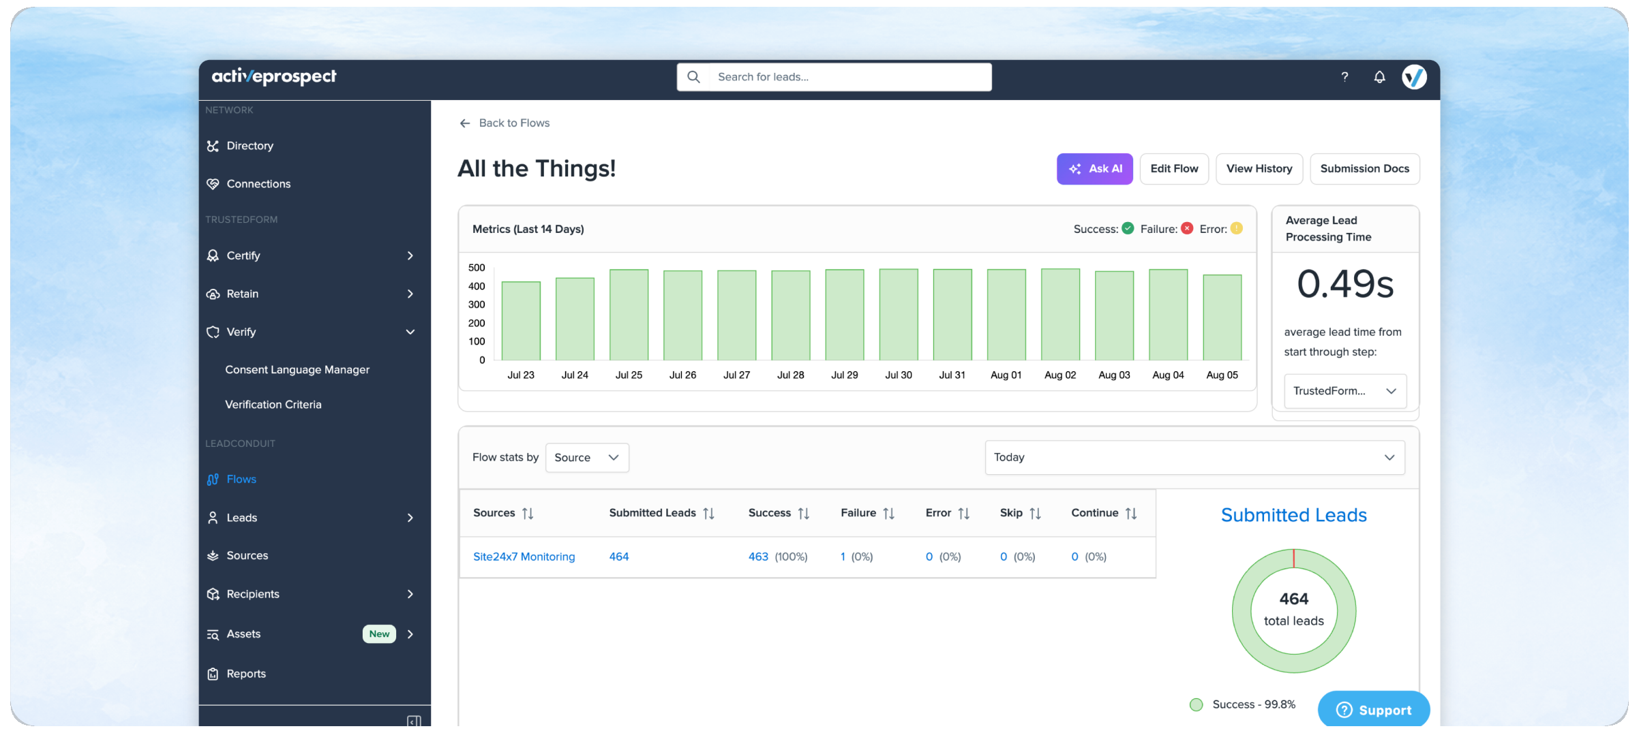The image size is (1639, 733).
Task: Go to Flows section
Action: (x=241, y=480)
